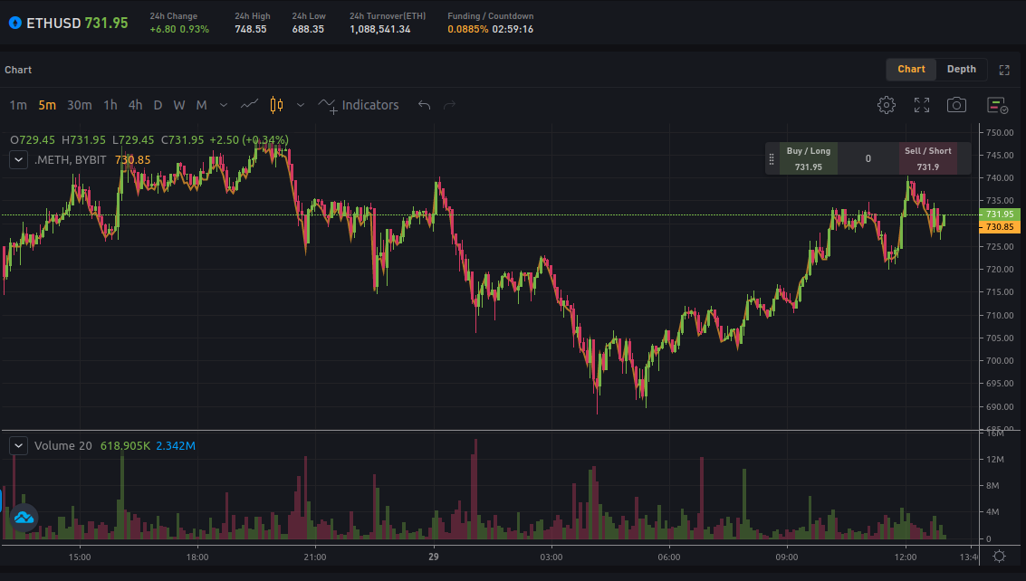Screen dimensions: 1026x581
Task: Collapse the Volume 20 indicator legend
Action: [18, 445]
